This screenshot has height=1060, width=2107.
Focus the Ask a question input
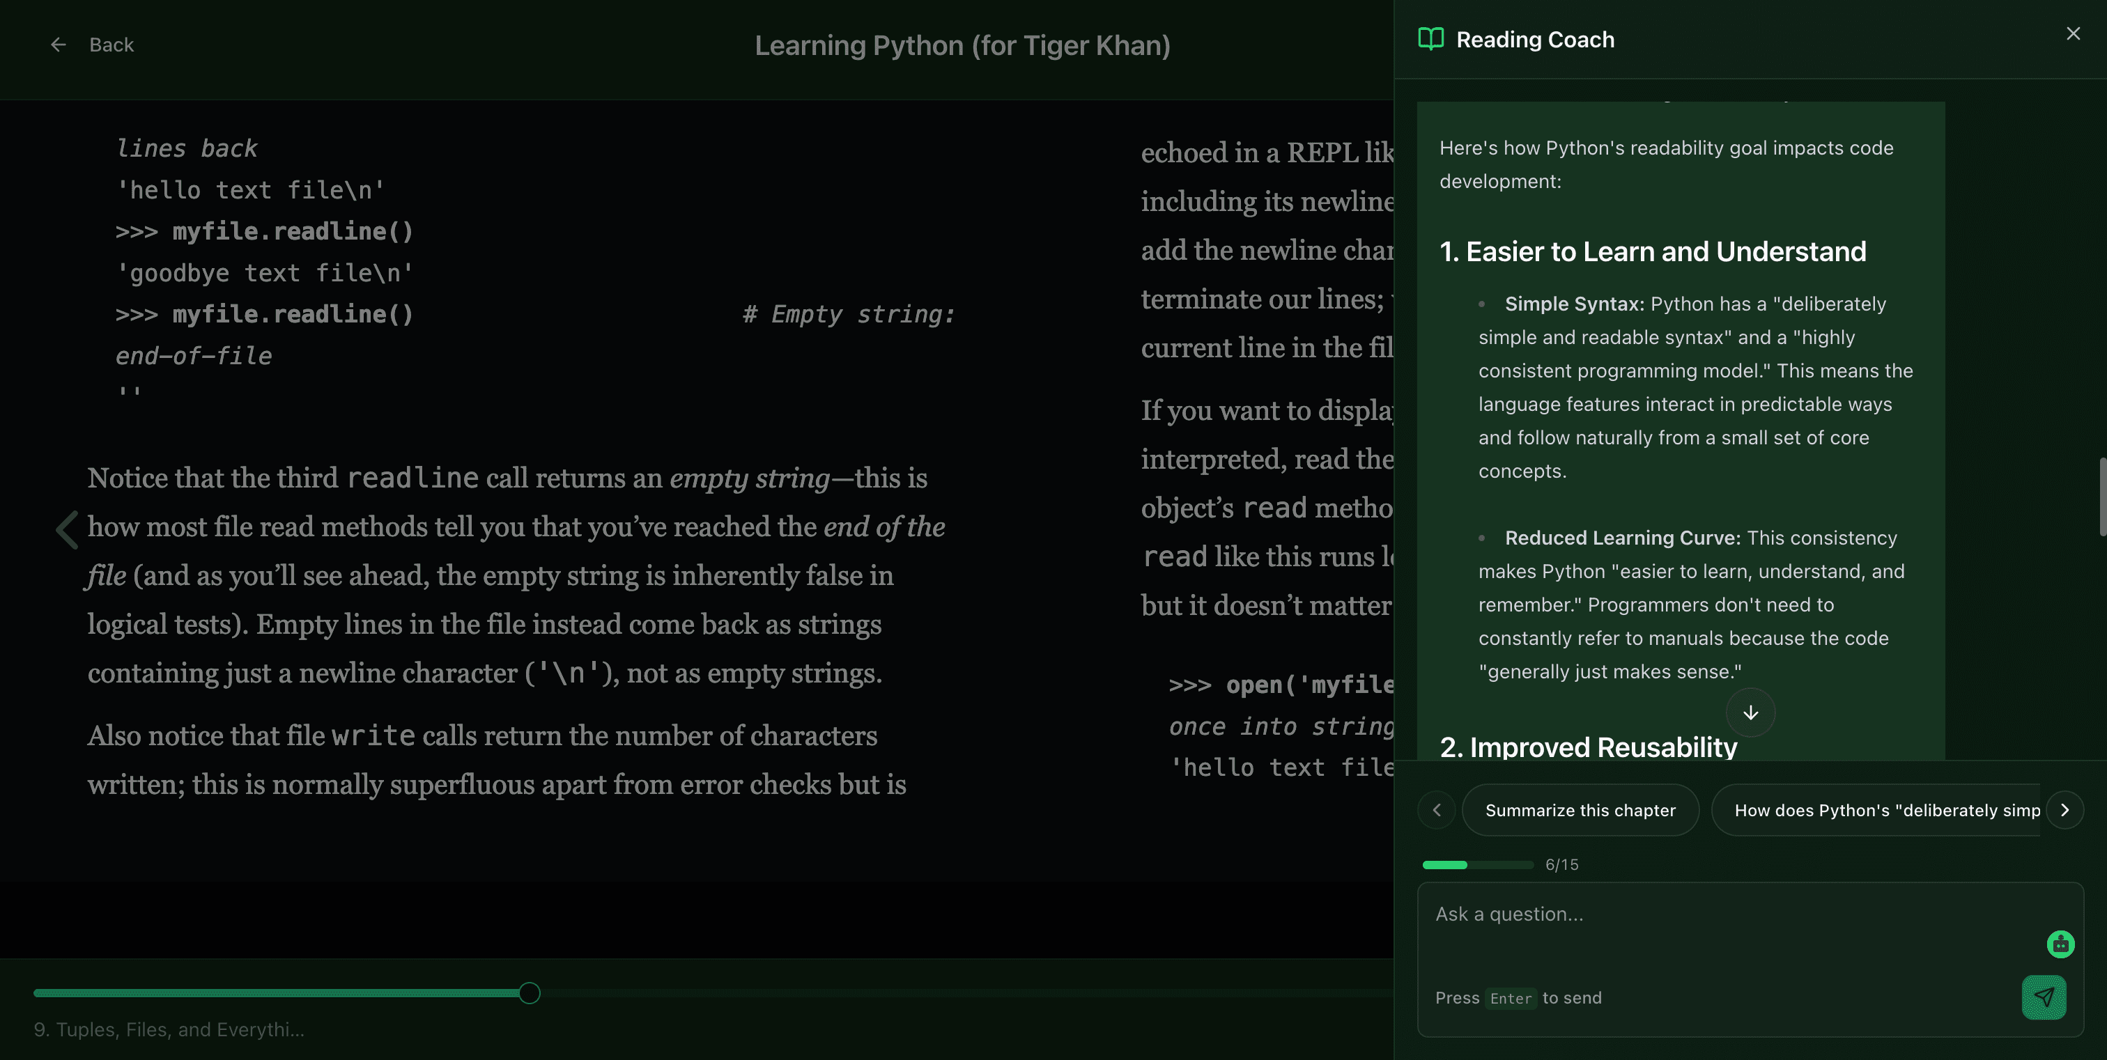click(1726, 914)
